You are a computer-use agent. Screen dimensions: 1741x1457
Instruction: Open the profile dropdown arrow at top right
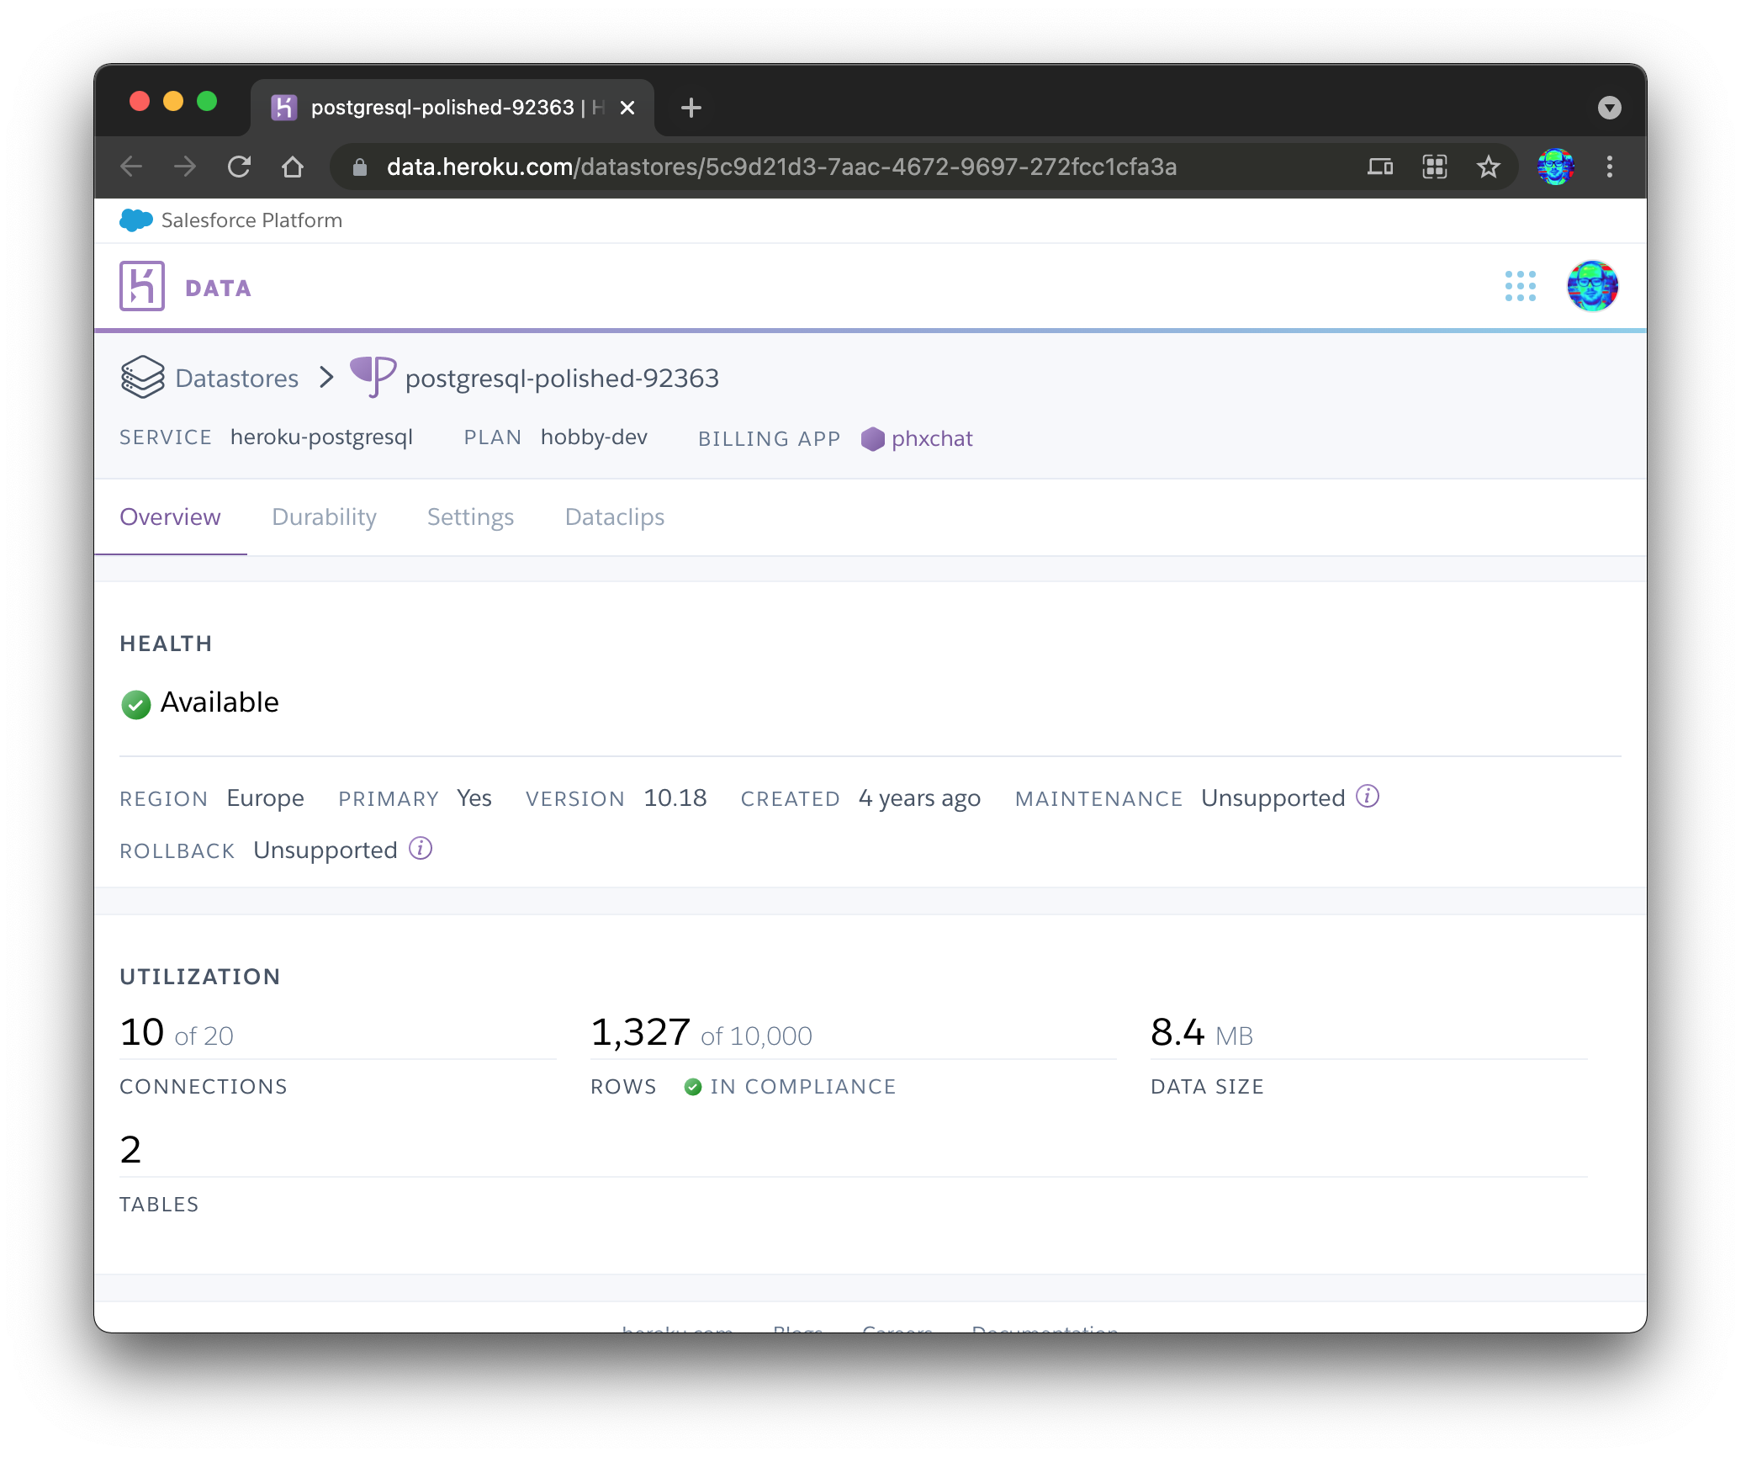point(1610,107)
